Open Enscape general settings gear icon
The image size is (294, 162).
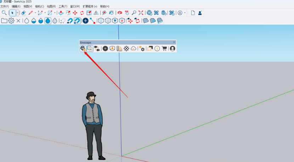pyautogui.click(x=142, y=48)
